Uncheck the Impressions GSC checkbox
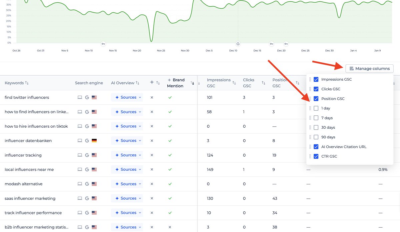This screenshot has height=232, width=400. coord(316,79)
